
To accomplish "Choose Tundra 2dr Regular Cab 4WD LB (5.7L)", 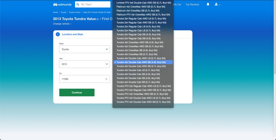I will (x=143, y=19).
